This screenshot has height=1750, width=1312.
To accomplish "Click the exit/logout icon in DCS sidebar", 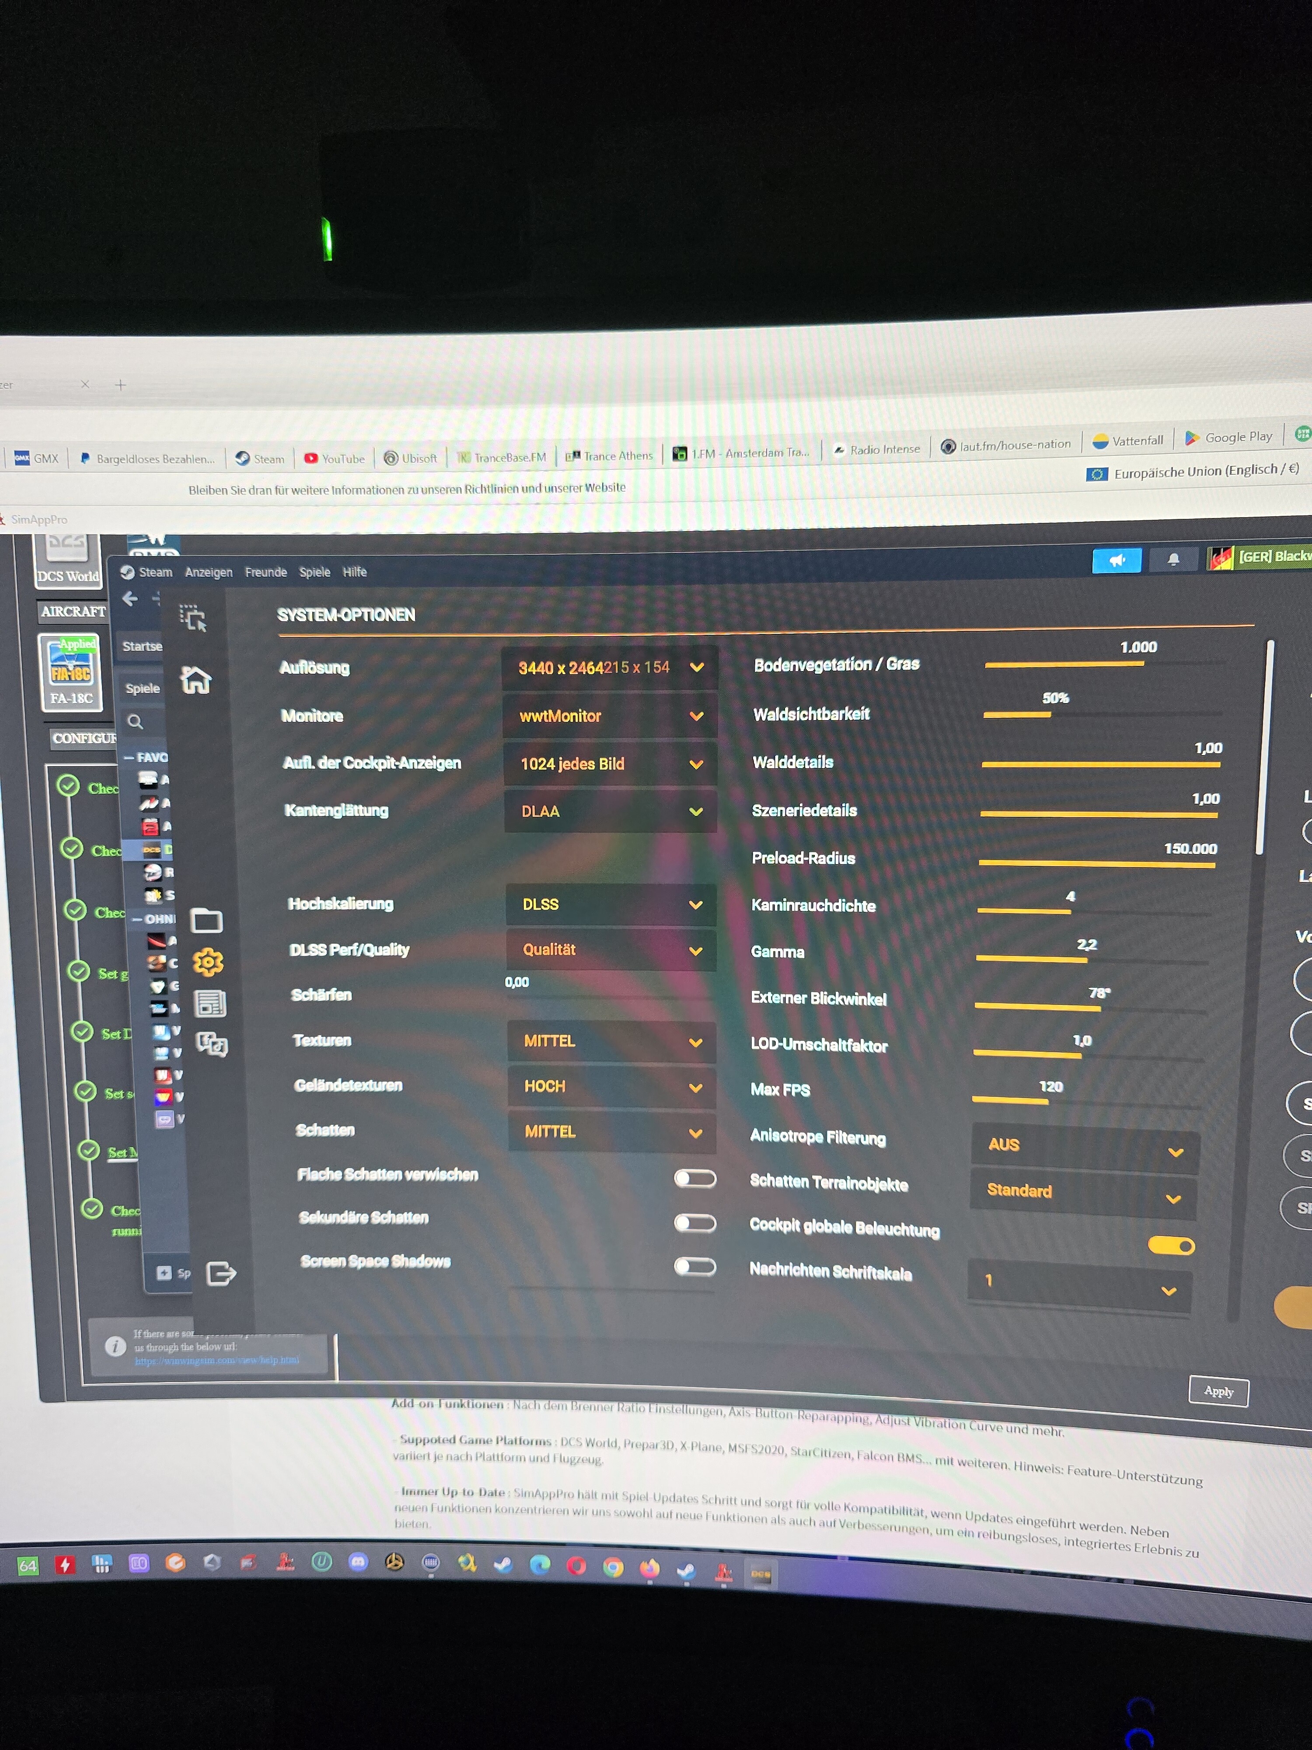I will point(221,1273).
